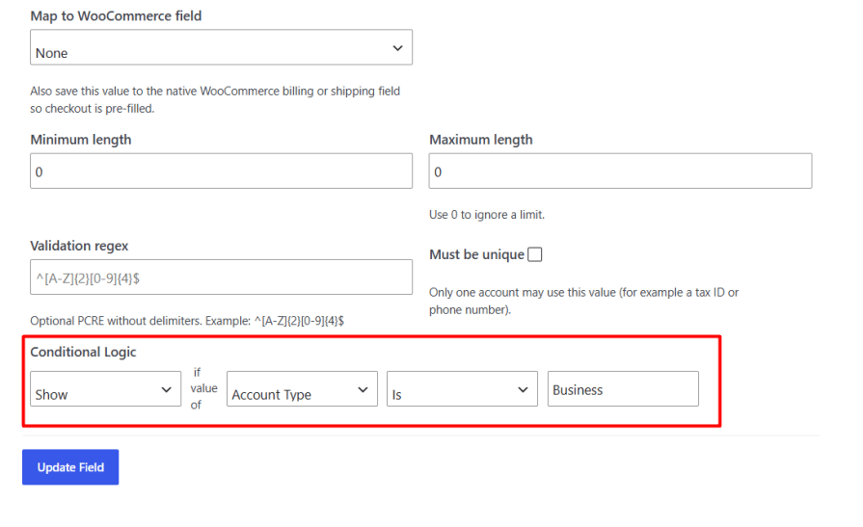Click the Must be unique label

(476, 254)
